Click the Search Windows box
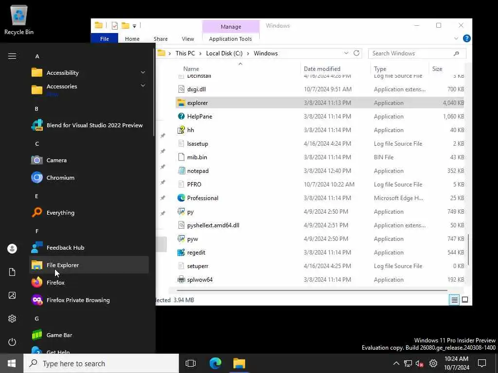This screenshot has height=373, width=498. pyautogui.click(x=417, y=53)
